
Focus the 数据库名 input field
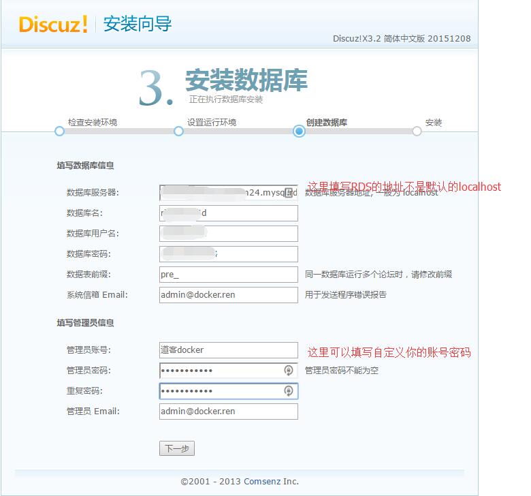[x=228, y=213]
